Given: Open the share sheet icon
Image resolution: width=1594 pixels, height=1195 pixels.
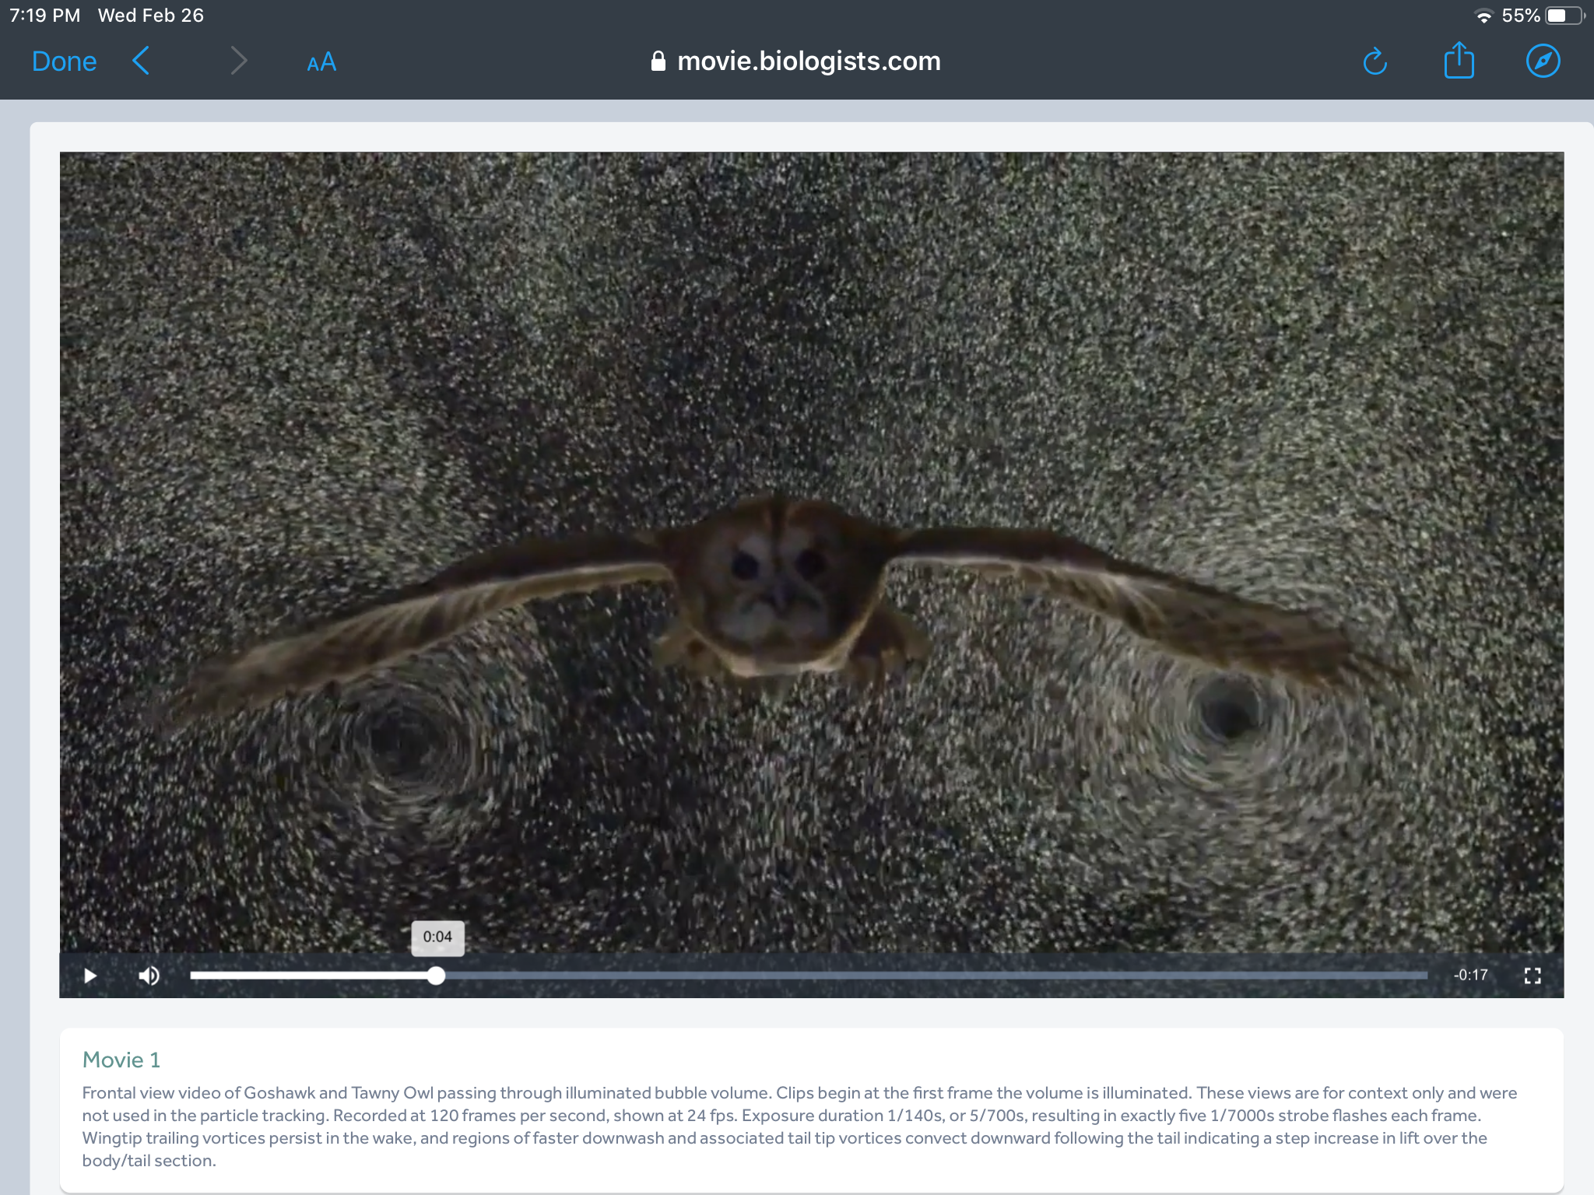Looking at the screenshot, I should pos(1459,60).
